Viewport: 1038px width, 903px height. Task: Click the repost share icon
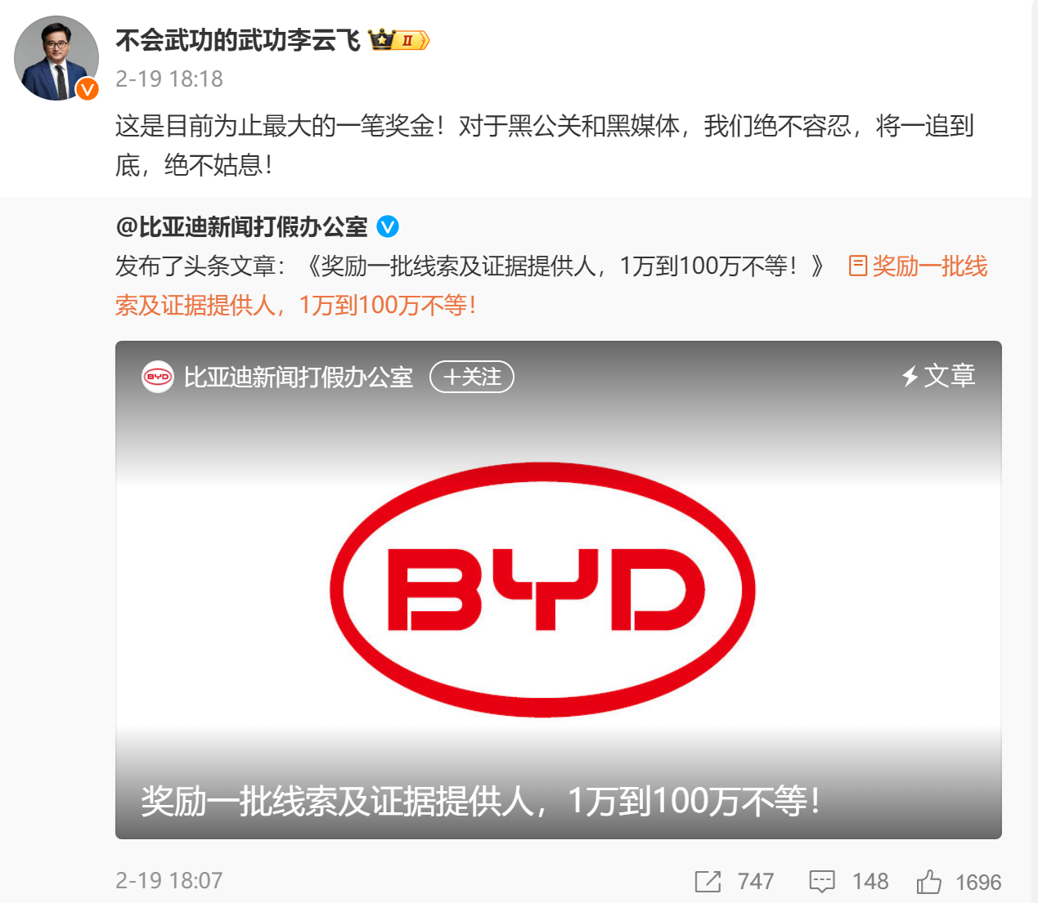(708, 882)
